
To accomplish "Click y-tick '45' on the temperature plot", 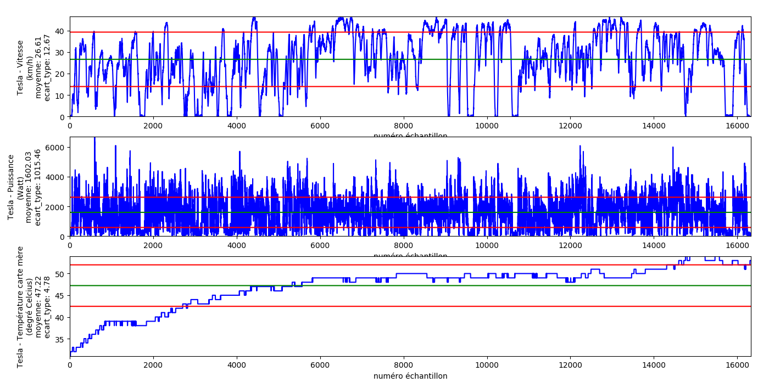I will coord(60,296).
